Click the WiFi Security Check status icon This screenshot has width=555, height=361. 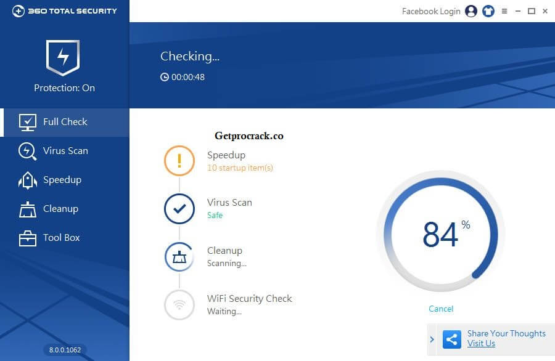[179, 305]
